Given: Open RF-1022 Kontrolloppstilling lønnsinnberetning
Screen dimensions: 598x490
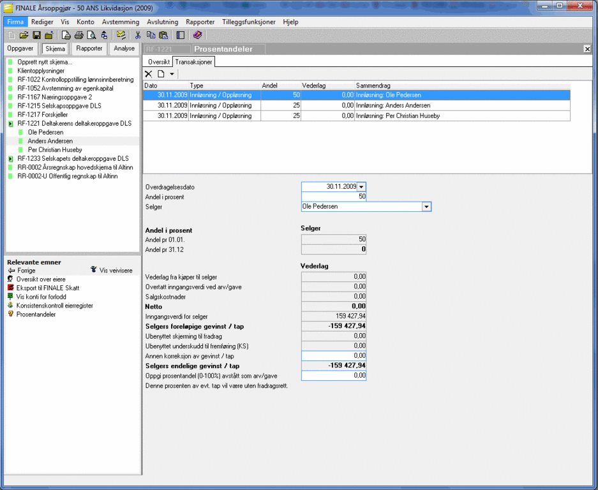Looking at the screenshot, I should pos(75,80).
